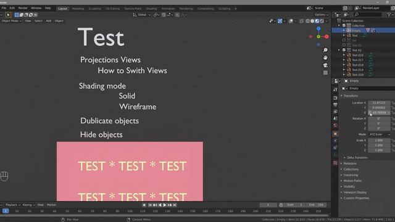
Task: Open the XYZ Euler rotation mode dropdown
Action: (x=380, y=134)
